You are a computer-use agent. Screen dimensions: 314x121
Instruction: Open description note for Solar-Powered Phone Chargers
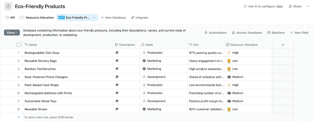coord(117,77)
